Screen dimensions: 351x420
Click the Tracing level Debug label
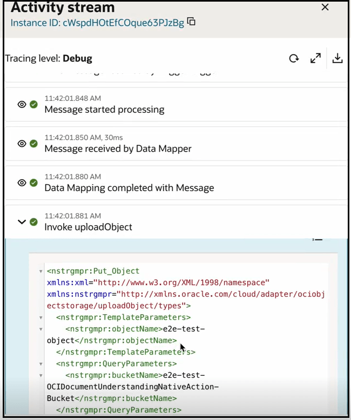pyautogui.click(x=49, y=58)
